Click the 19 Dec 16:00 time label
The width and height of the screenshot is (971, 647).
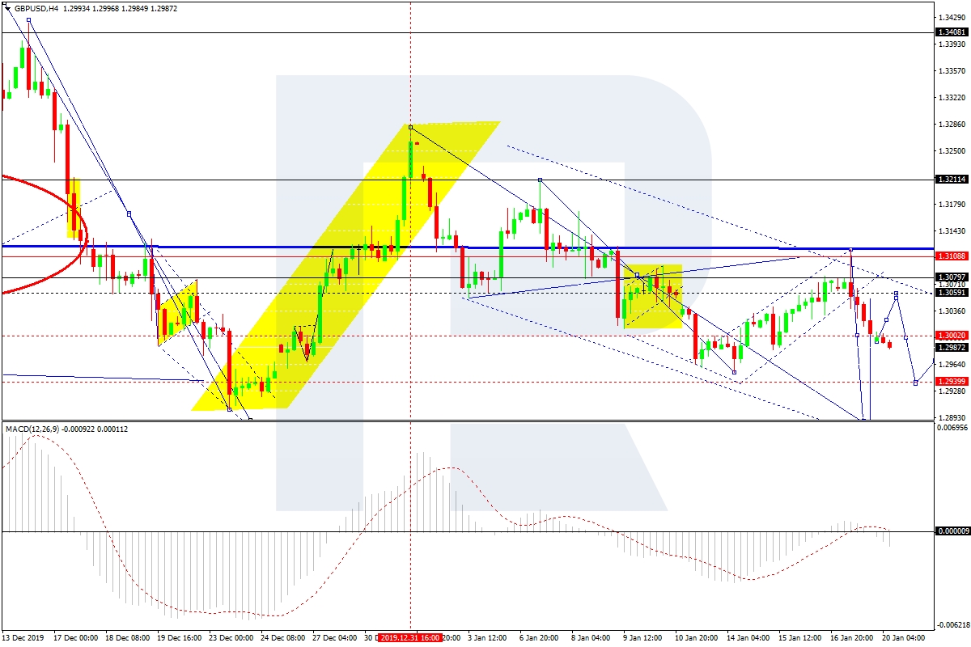tap(179, 638)
